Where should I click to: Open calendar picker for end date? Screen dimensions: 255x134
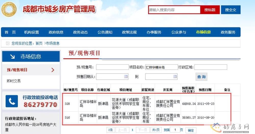[175, 76]
